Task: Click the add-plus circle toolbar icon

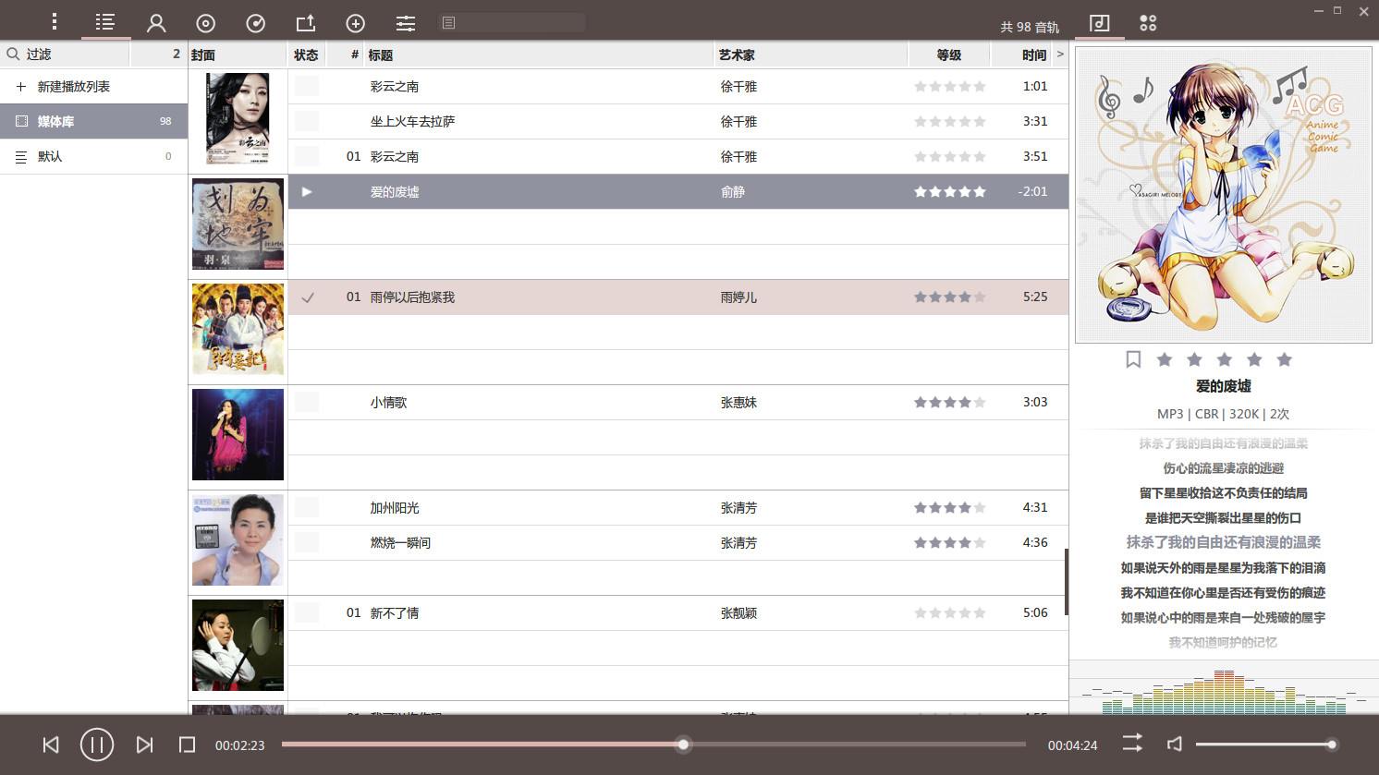Action: 355,23
